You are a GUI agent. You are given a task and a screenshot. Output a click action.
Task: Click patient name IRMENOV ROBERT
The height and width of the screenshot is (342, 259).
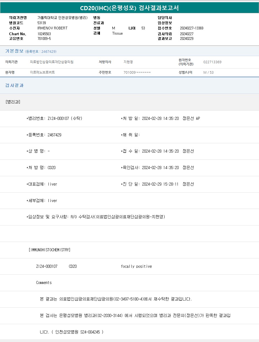pyautogui.click(x=52, y=28)
